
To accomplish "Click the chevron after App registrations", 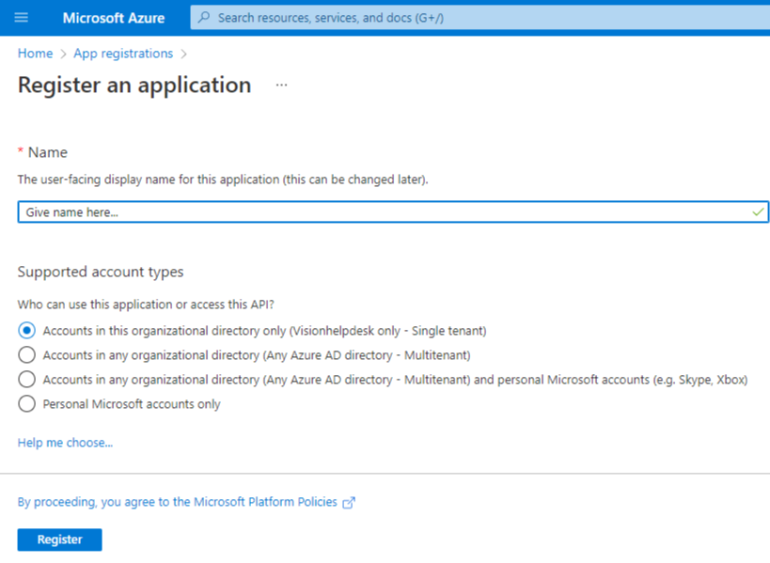I will pyautogui.click(x=184, y=54).
